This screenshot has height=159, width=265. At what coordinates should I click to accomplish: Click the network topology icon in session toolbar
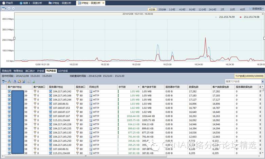9,82
